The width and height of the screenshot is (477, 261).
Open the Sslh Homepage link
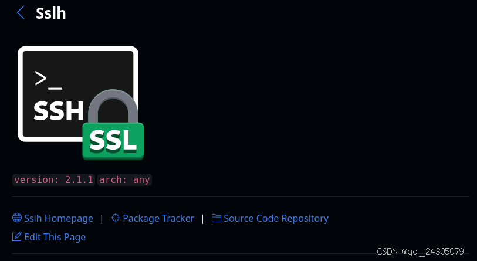click(59, 218)
